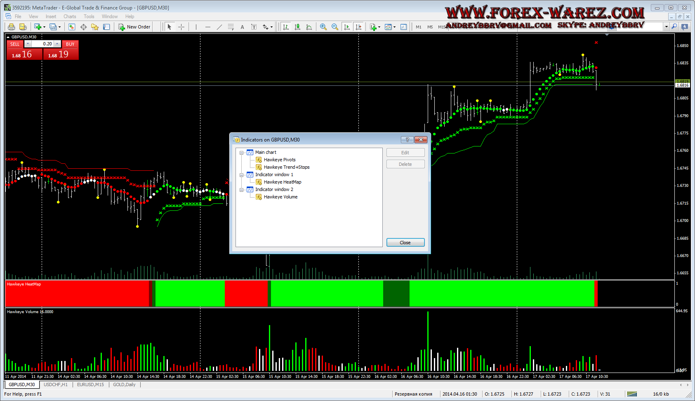Image resolution: width=695 pixels, height=401 pixels.
Task: Open the Charts menu
Action: (x=70, y=17)
